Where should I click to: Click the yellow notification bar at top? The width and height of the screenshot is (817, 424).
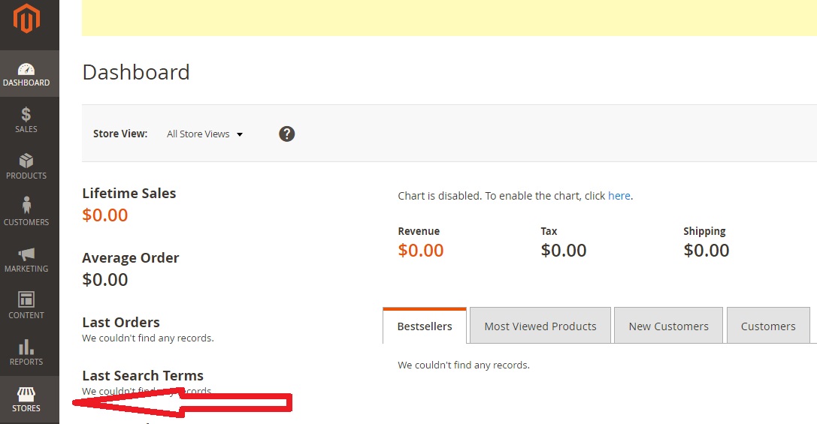pos(449,18)
